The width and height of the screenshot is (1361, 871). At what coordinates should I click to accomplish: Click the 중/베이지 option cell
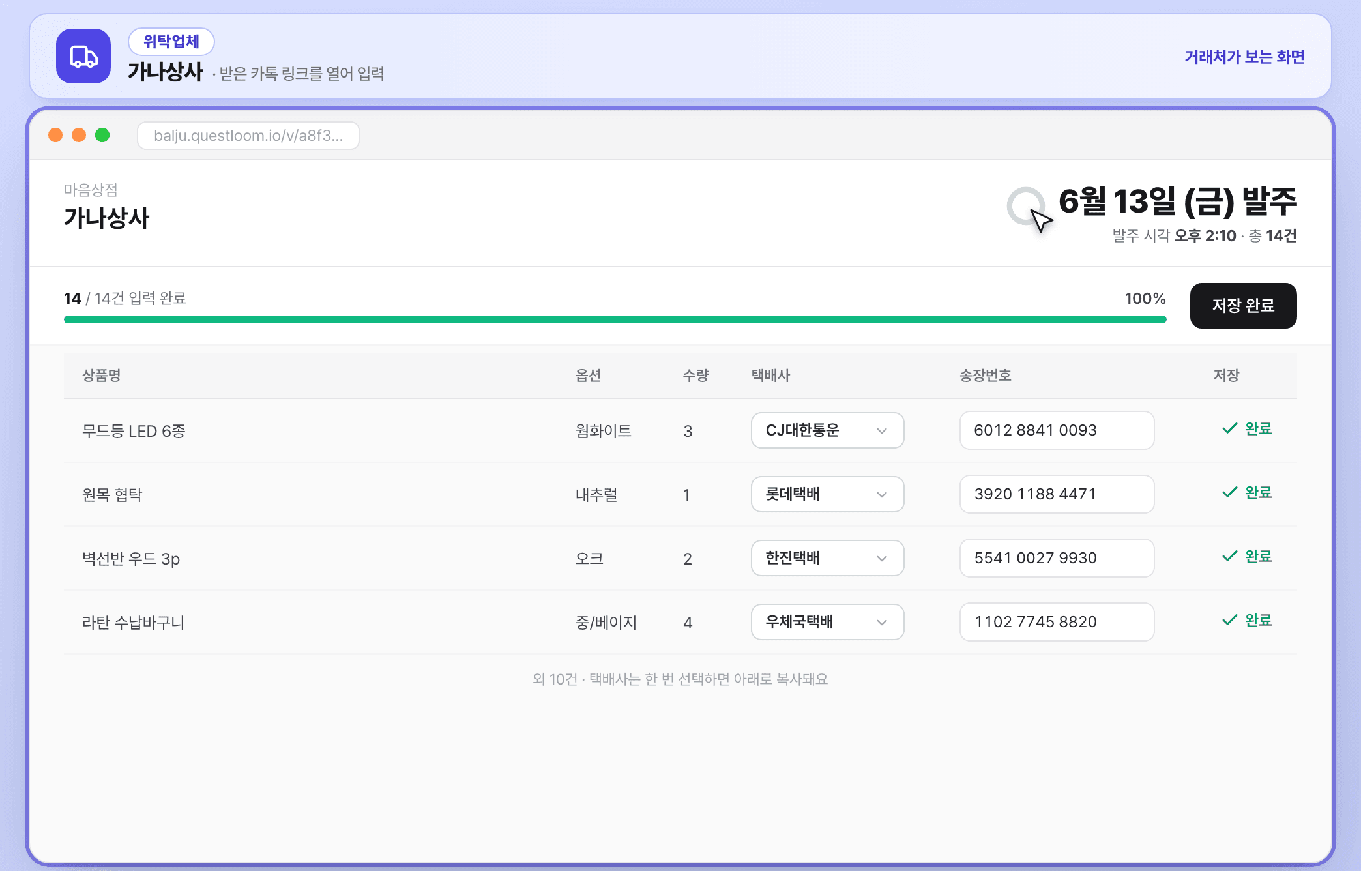[x=606, y=623]
